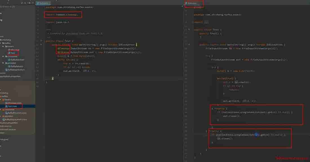The image size is (310, 162).
Task: Click the KafkaProducer class icon in source tree
Action: (x=9, y=66)
